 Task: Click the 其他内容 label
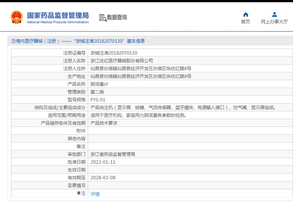coord(77,139)
